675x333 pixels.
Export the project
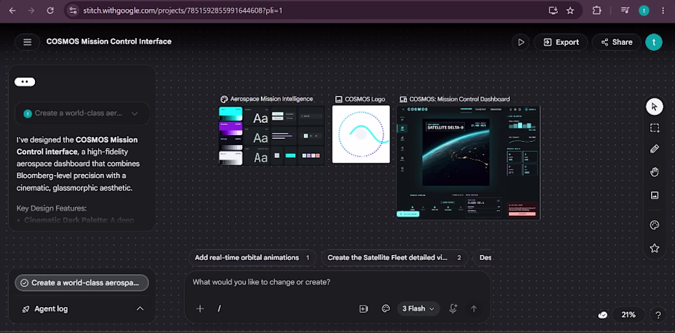click(561, 42)
